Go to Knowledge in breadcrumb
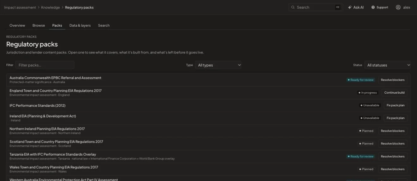This screenshot has height=181, width=417. pyautogui.click(x=50, y=7)
